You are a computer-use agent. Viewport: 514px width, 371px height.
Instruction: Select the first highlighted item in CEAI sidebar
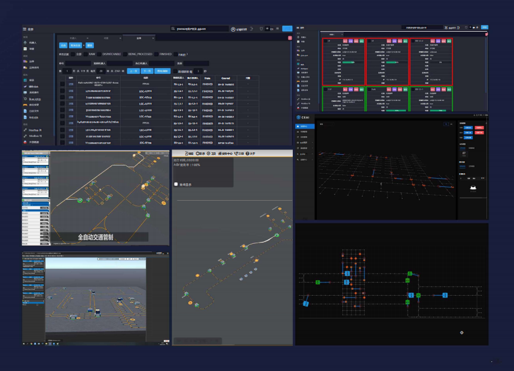(x=304, y=127)
